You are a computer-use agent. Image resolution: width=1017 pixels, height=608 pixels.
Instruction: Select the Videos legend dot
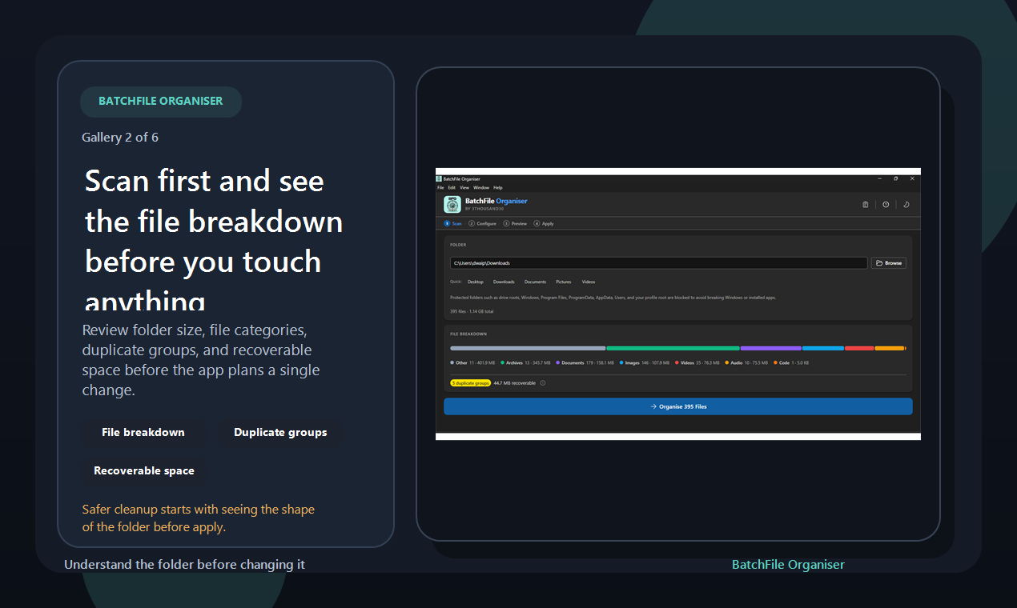677,362
